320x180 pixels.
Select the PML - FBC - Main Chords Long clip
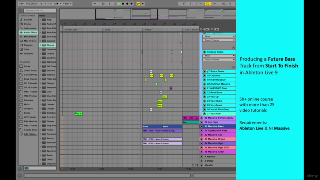click(x=162, y=131)
